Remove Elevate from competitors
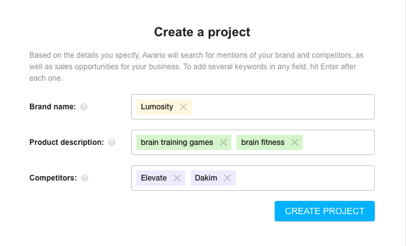 (177, 178)
